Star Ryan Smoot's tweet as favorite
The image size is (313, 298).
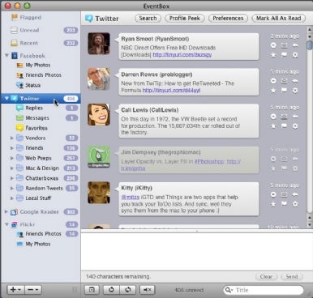coord(273,55)
